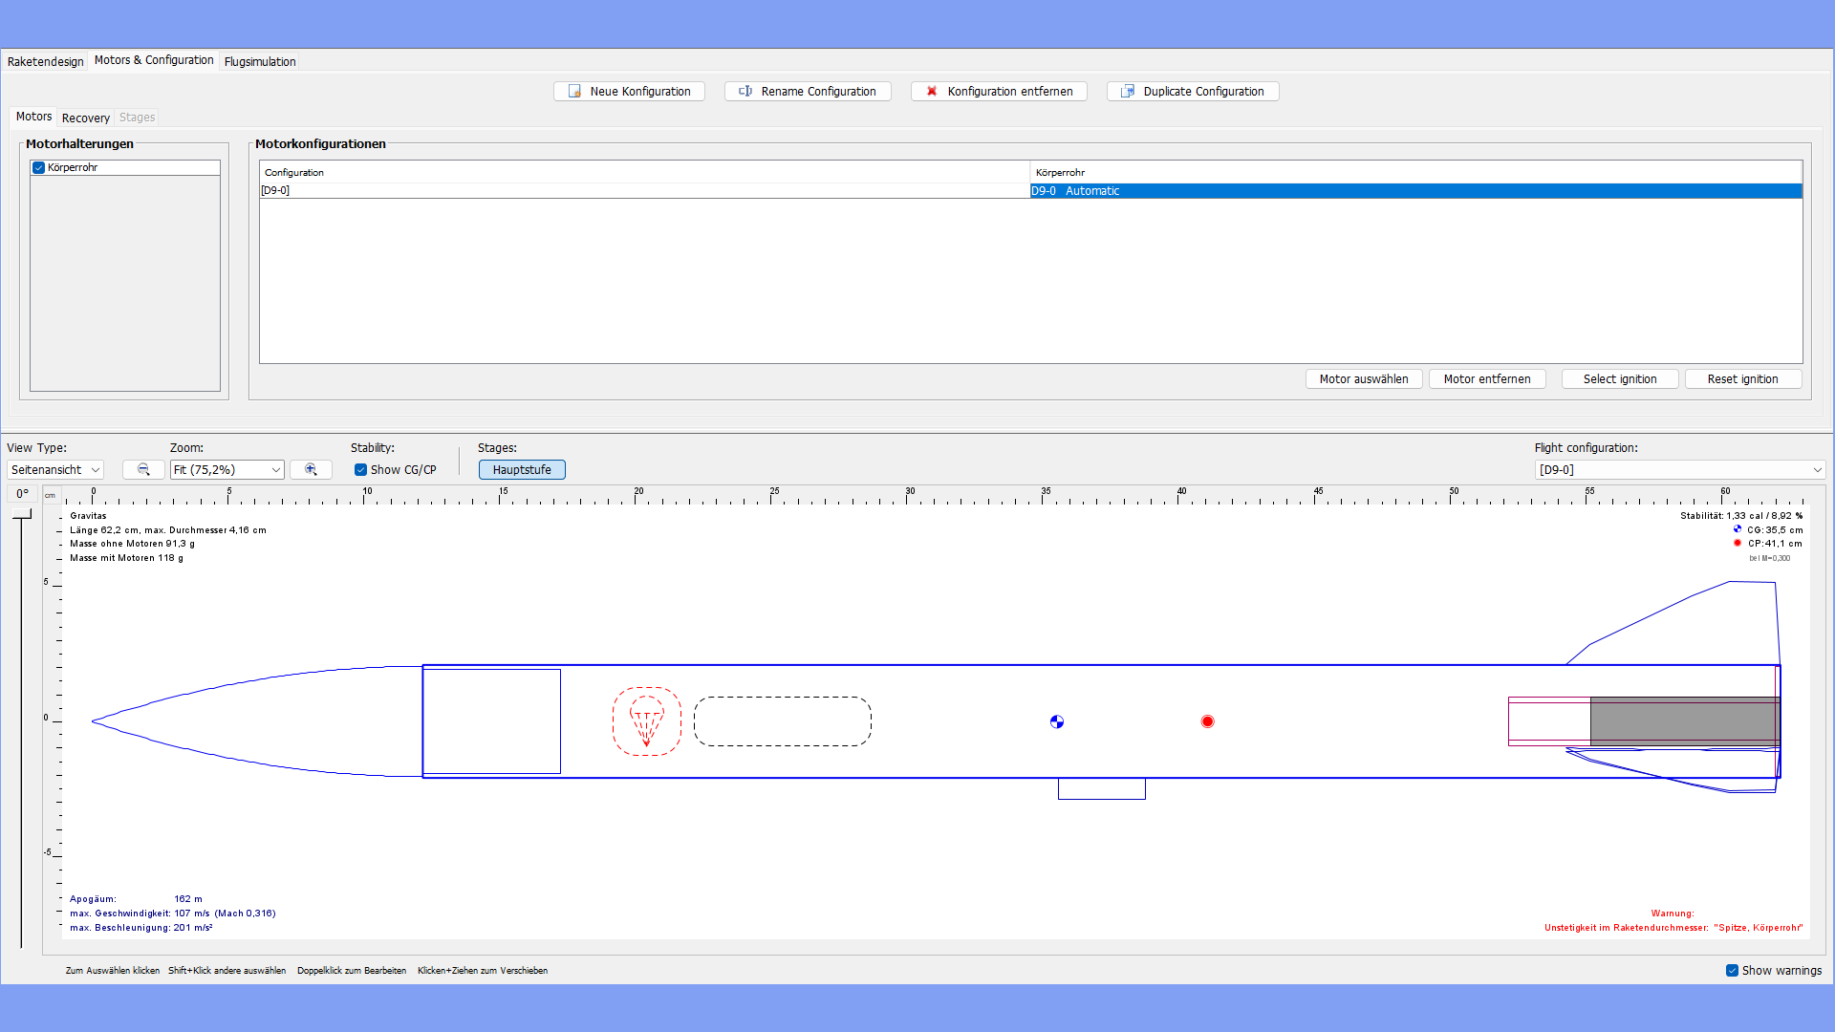The image size is (1835, 1032).
Task: Uncheck the Körperrohr motor mount checkbox
Action: point(39,167)
